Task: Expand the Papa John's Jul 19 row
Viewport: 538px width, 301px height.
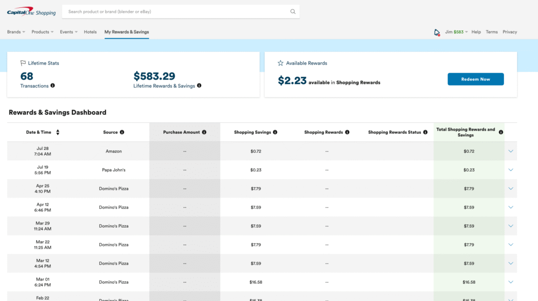Action: [x=511, y=170]
